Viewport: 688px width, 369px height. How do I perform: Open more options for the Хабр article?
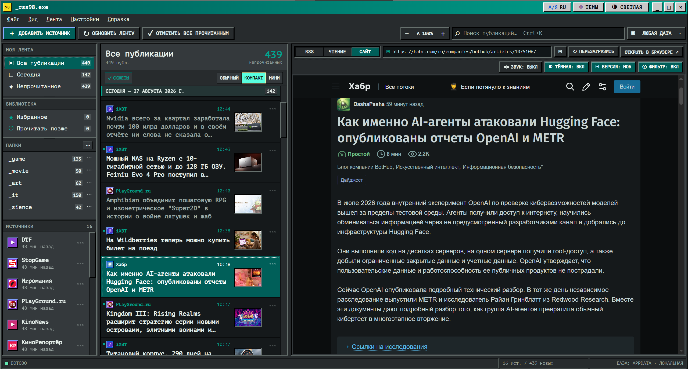point(273,264)
